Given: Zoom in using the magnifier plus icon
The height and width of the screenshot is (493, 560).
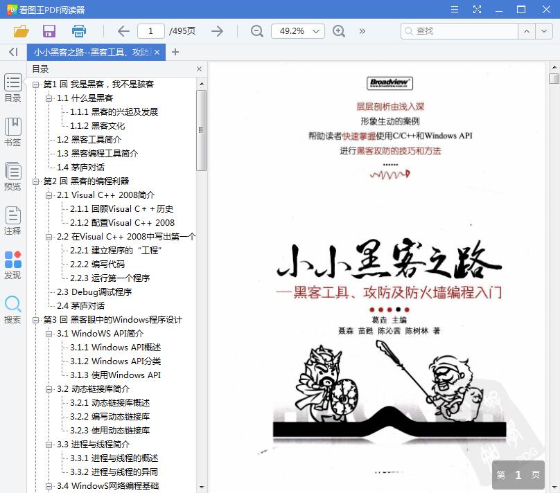Looking at the screenshot, I should coord(339,30).
